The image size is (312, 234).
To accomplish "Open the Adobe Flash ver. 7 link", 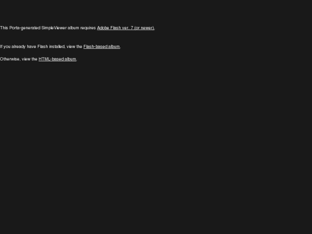I will pos(126,28).
